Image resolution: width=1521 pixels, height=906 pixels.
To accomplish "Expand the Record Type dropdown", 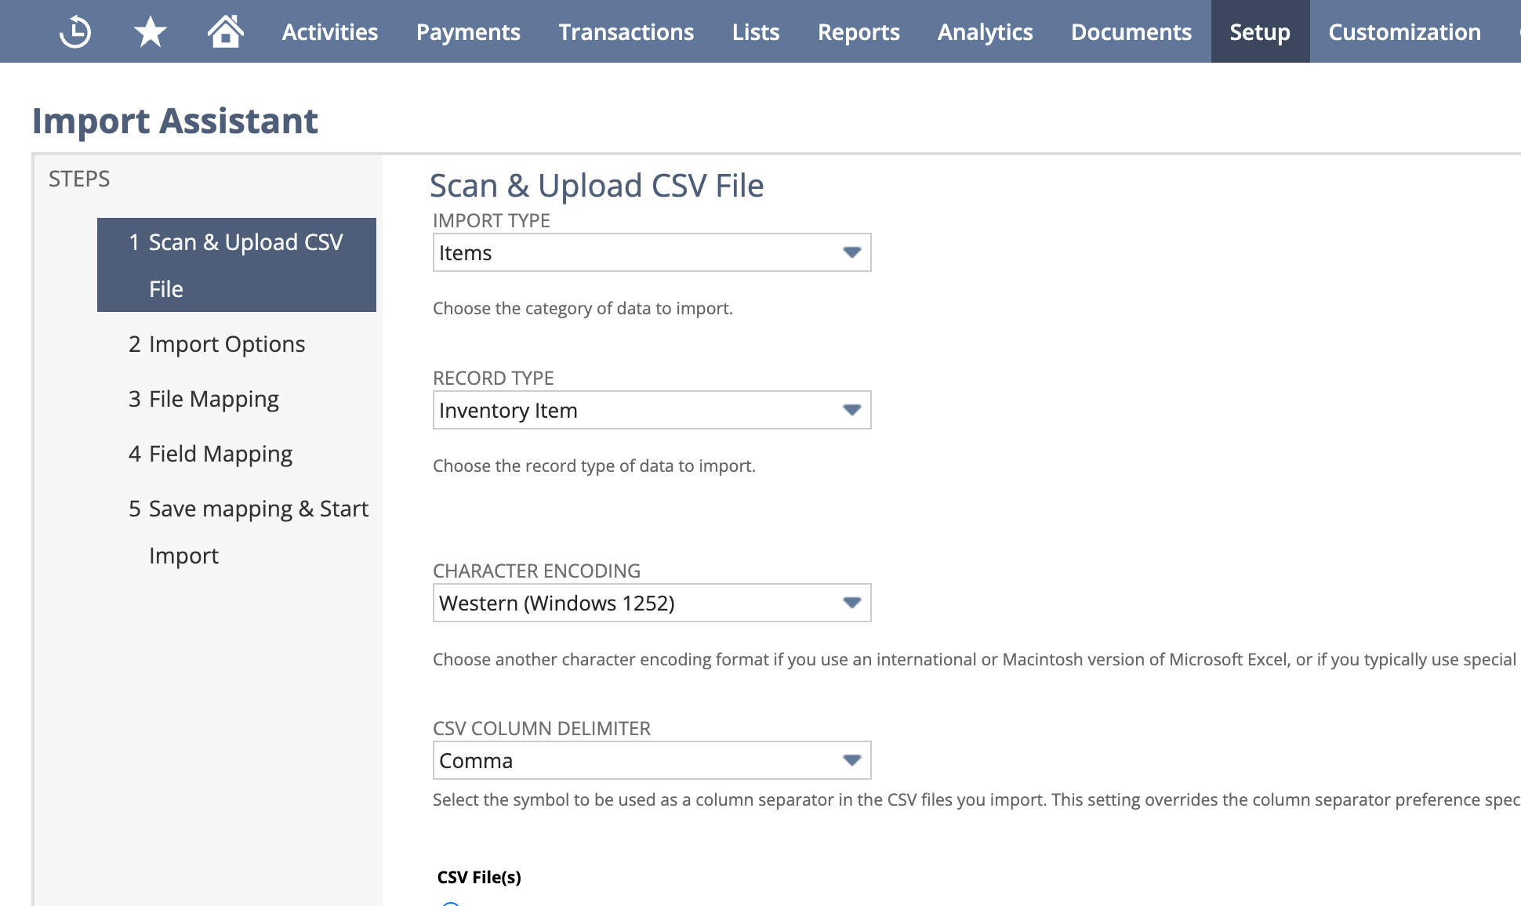I will [x=851, y=410].
